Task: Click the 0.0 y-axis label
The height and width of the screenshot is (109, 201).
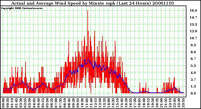Action: coord(193,93)
